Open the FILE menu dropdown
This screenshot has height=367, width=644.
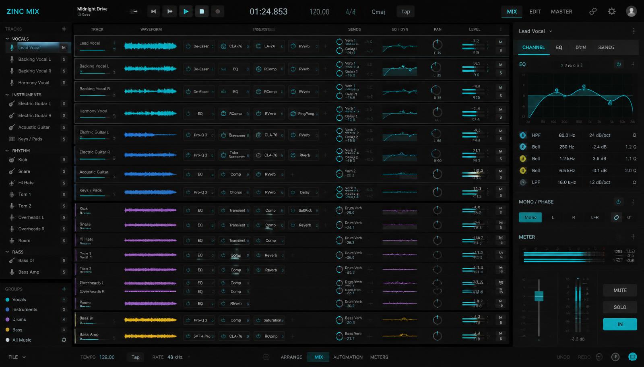[17, 357]
